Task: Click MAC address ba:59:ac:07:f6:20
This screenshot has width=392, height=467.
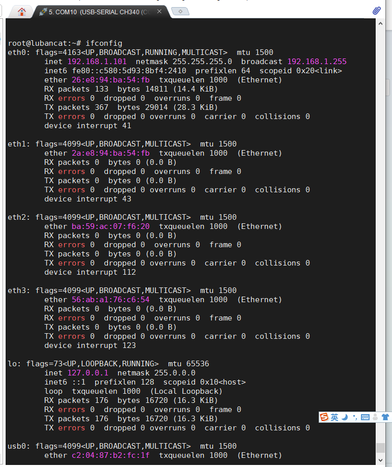Action: point(110,226)
